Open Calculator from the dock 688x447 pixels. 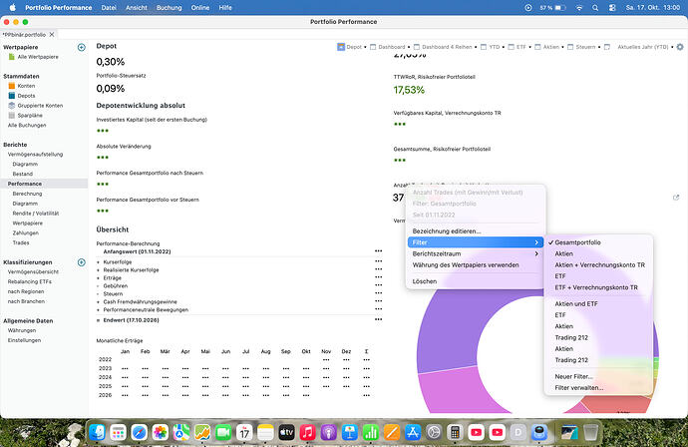point(455,433)
